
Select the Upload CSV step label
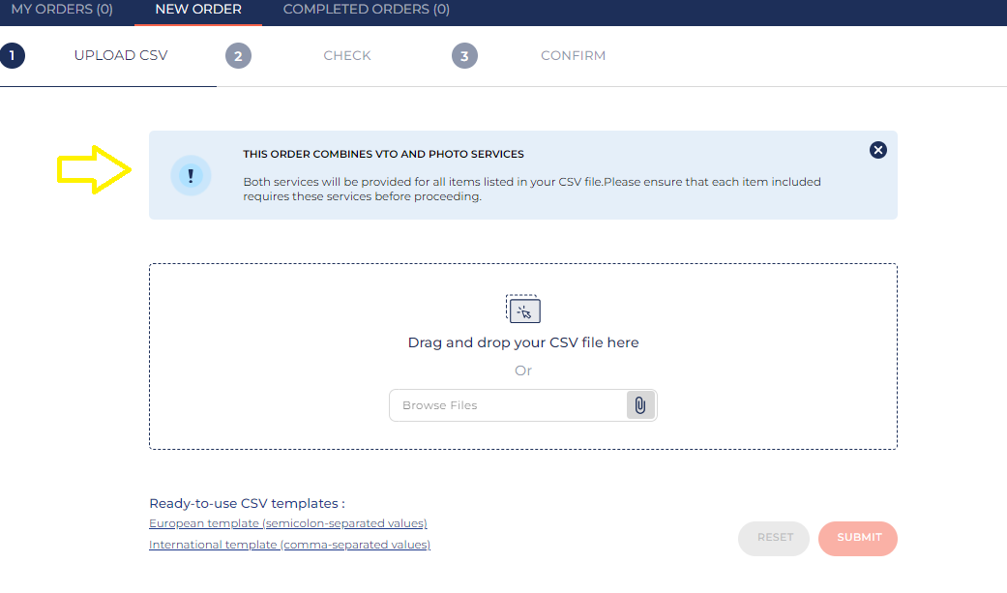(x=121, y=56)
